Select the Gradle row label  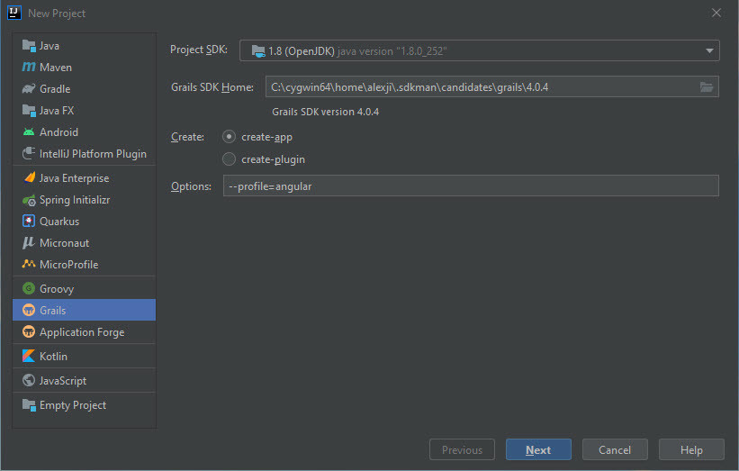tap(55, 89)
